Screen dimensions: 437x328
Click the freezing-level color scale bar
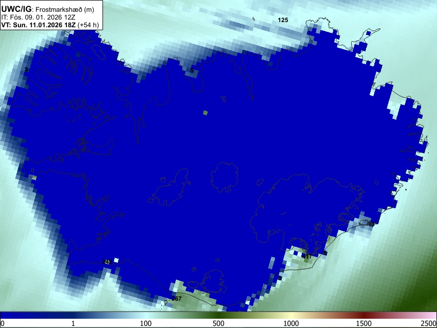click(x=219, y=315)
